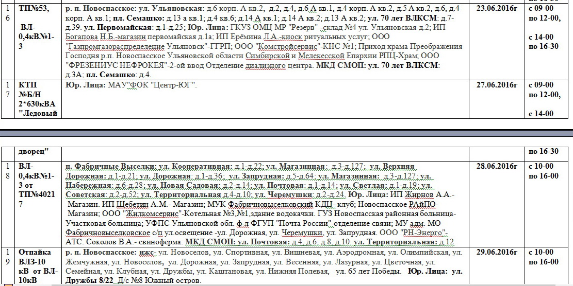Click the horizontal scrollbar at bottom edge

(286, 284)
